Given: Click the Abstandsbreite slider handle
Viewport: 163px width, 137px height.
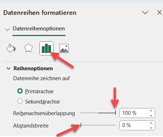Looking at the screenshot, I should point(81,125).
